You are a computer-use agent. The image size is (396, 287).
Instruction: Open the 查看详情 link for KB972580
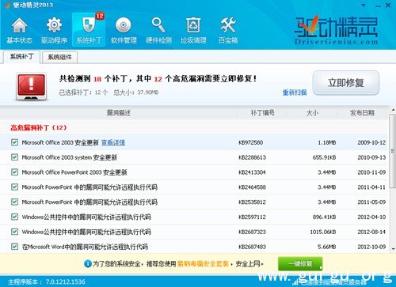(x=113, y=142)
